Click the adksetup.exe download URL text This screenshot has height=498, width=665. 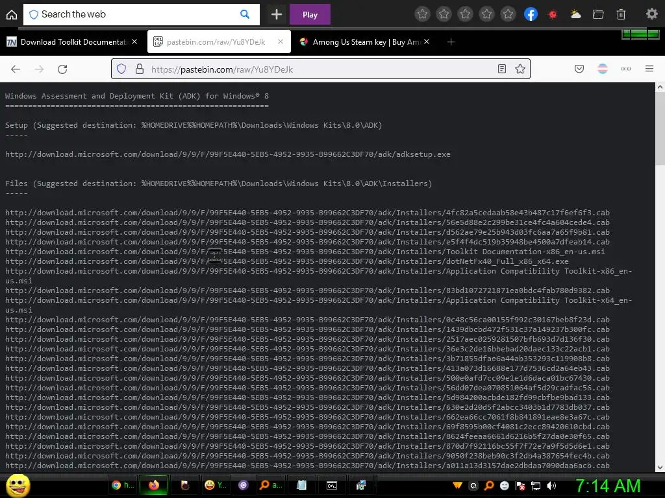(228, 154)
